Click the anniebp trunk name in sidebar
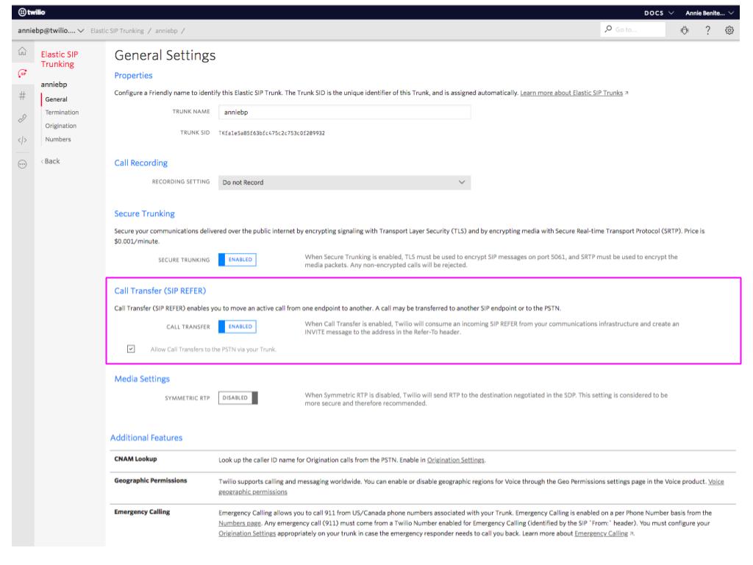The width and height of the screenshot is (753, 565). 54,85
